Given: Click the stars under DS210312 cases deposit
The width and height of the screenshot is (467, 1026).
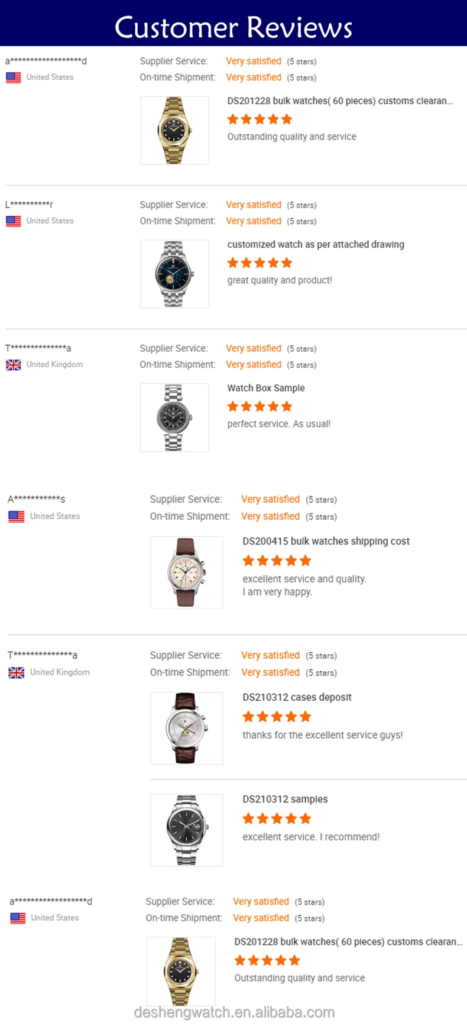Looking at the screenshot, I should [276, 717].
